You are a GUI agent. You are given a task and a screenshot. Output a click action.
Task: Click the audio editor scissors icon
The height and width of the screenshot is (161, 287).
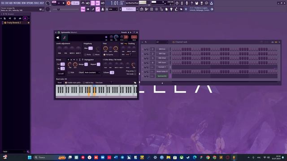[182, 3]
